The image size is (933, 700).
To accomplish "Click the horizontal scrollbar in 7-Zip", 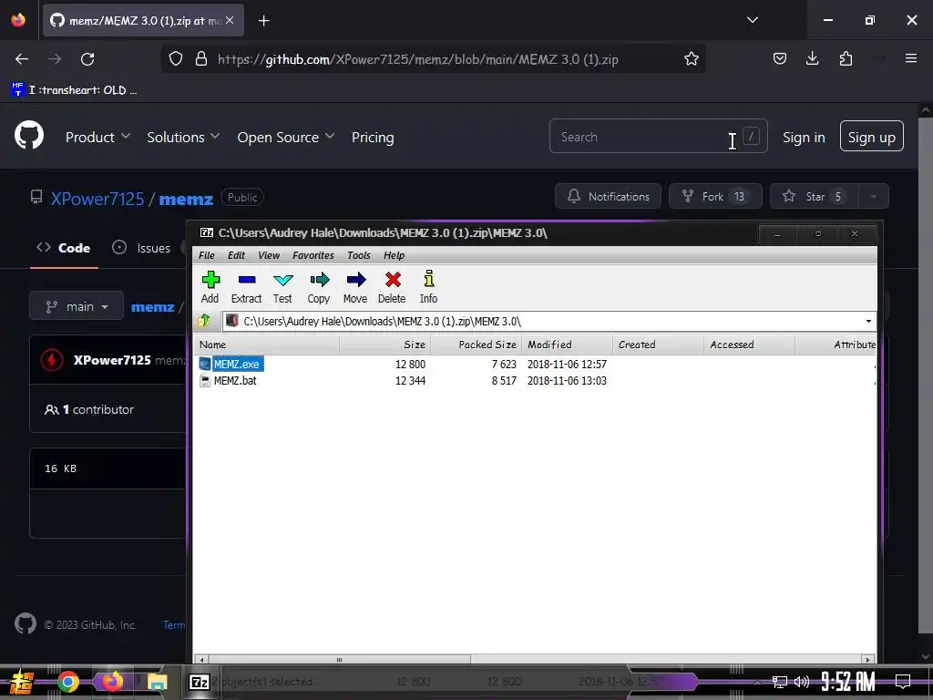I will click(x=339, y=659).
